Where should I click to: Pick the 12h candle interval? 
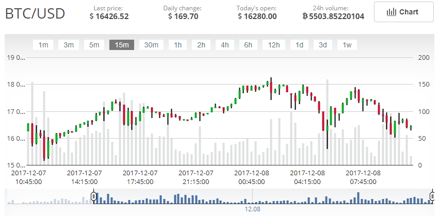point(273,45)
